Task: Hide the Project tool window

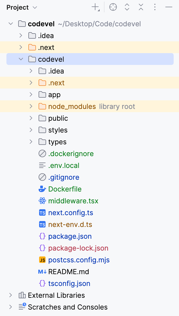Action: pos(169,8)
